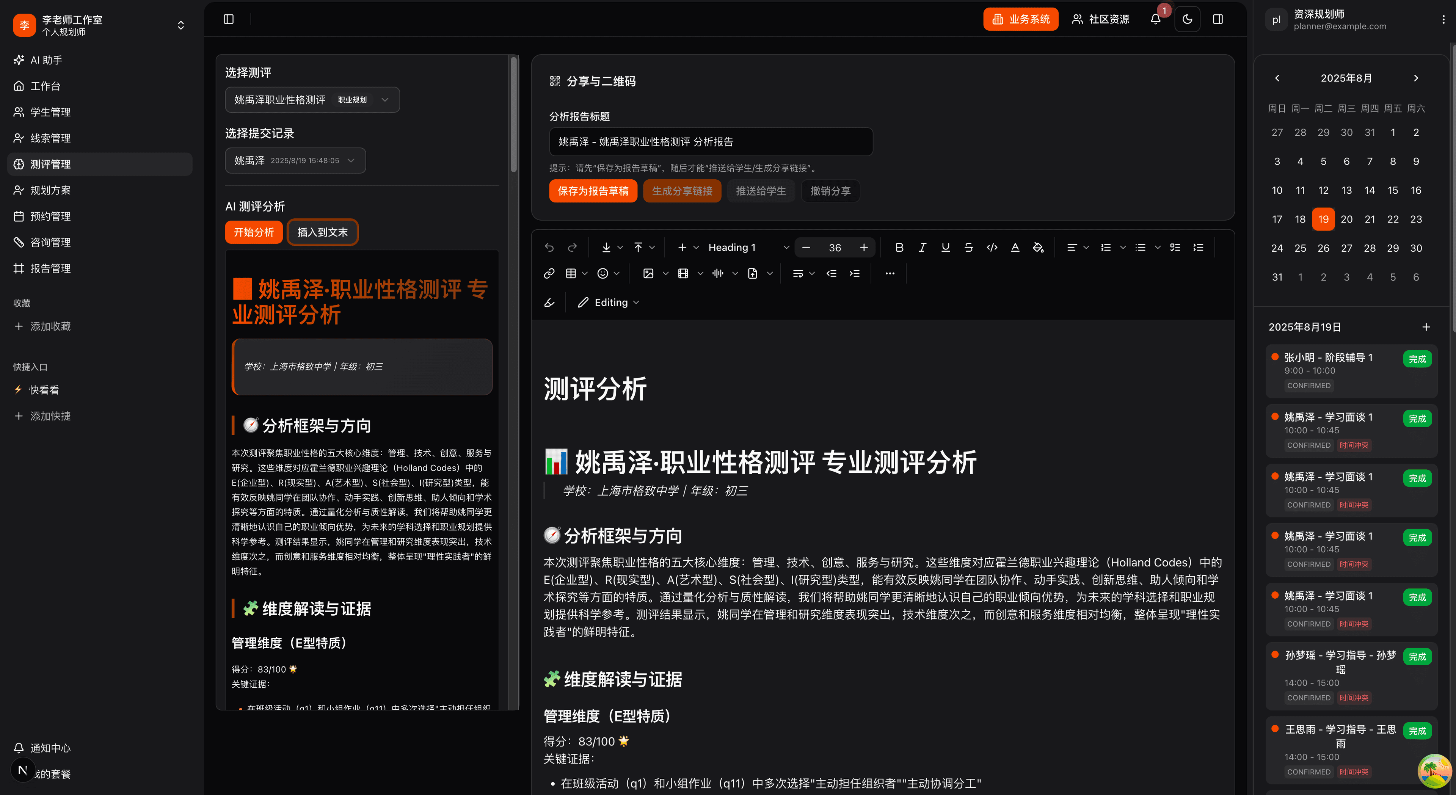Image resolution: width=1456 pixels, height=795 pixels.
Task: Open the text color picker icon
Action: coord(1015,248)
